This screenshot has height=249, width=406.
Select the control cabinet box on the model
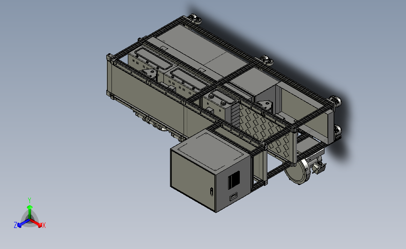[x=210, y=171]
